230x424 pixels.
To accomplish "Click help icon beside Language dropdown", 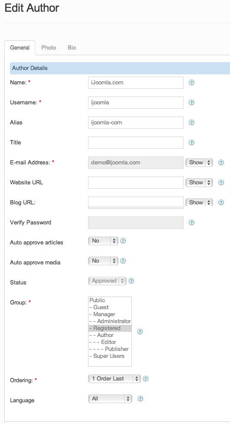I will (140, 399).
